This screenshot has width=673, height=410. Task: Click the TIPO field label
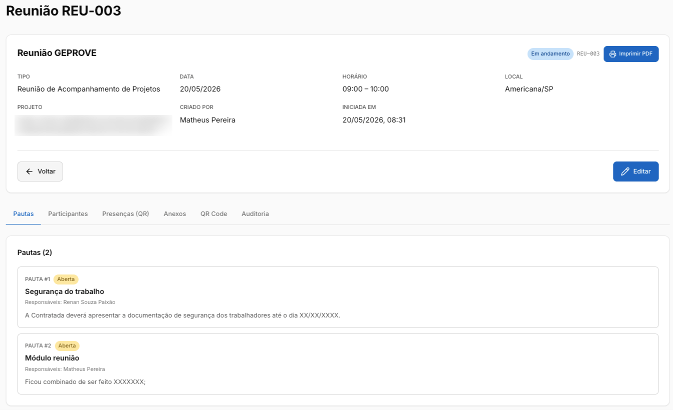[x=24, y=77]
